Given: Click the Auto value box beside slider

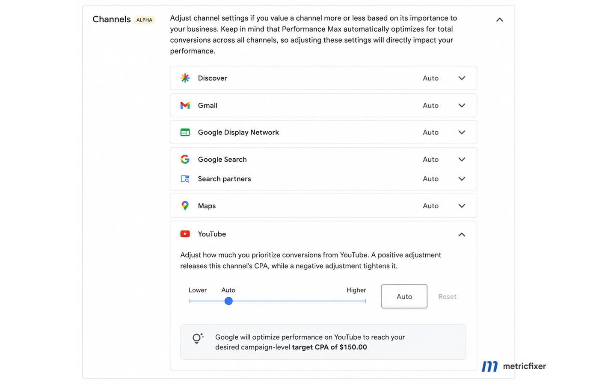Looking at the screenshot, I should 404,296.
